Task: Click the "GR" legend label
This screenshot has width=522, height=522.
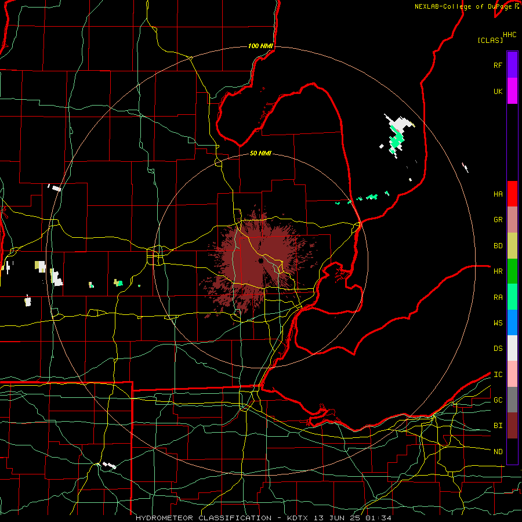Action: pos(498,220)
